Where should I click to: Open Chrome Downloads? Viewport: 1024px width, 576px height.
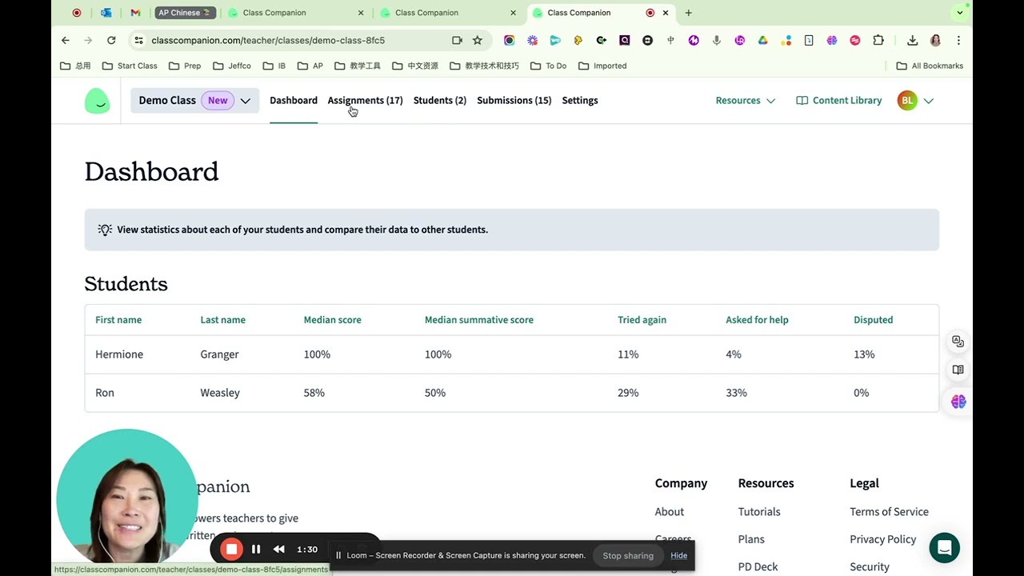(912, 40)
